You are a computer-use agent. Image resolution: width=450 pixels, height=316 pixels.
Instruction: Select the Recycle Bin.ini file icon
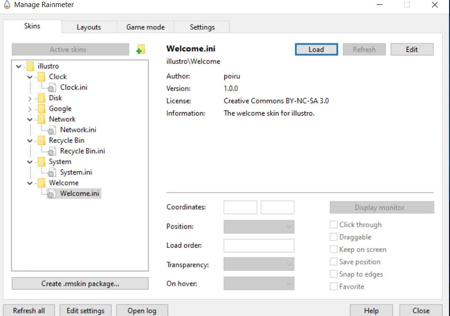[52, 151]
